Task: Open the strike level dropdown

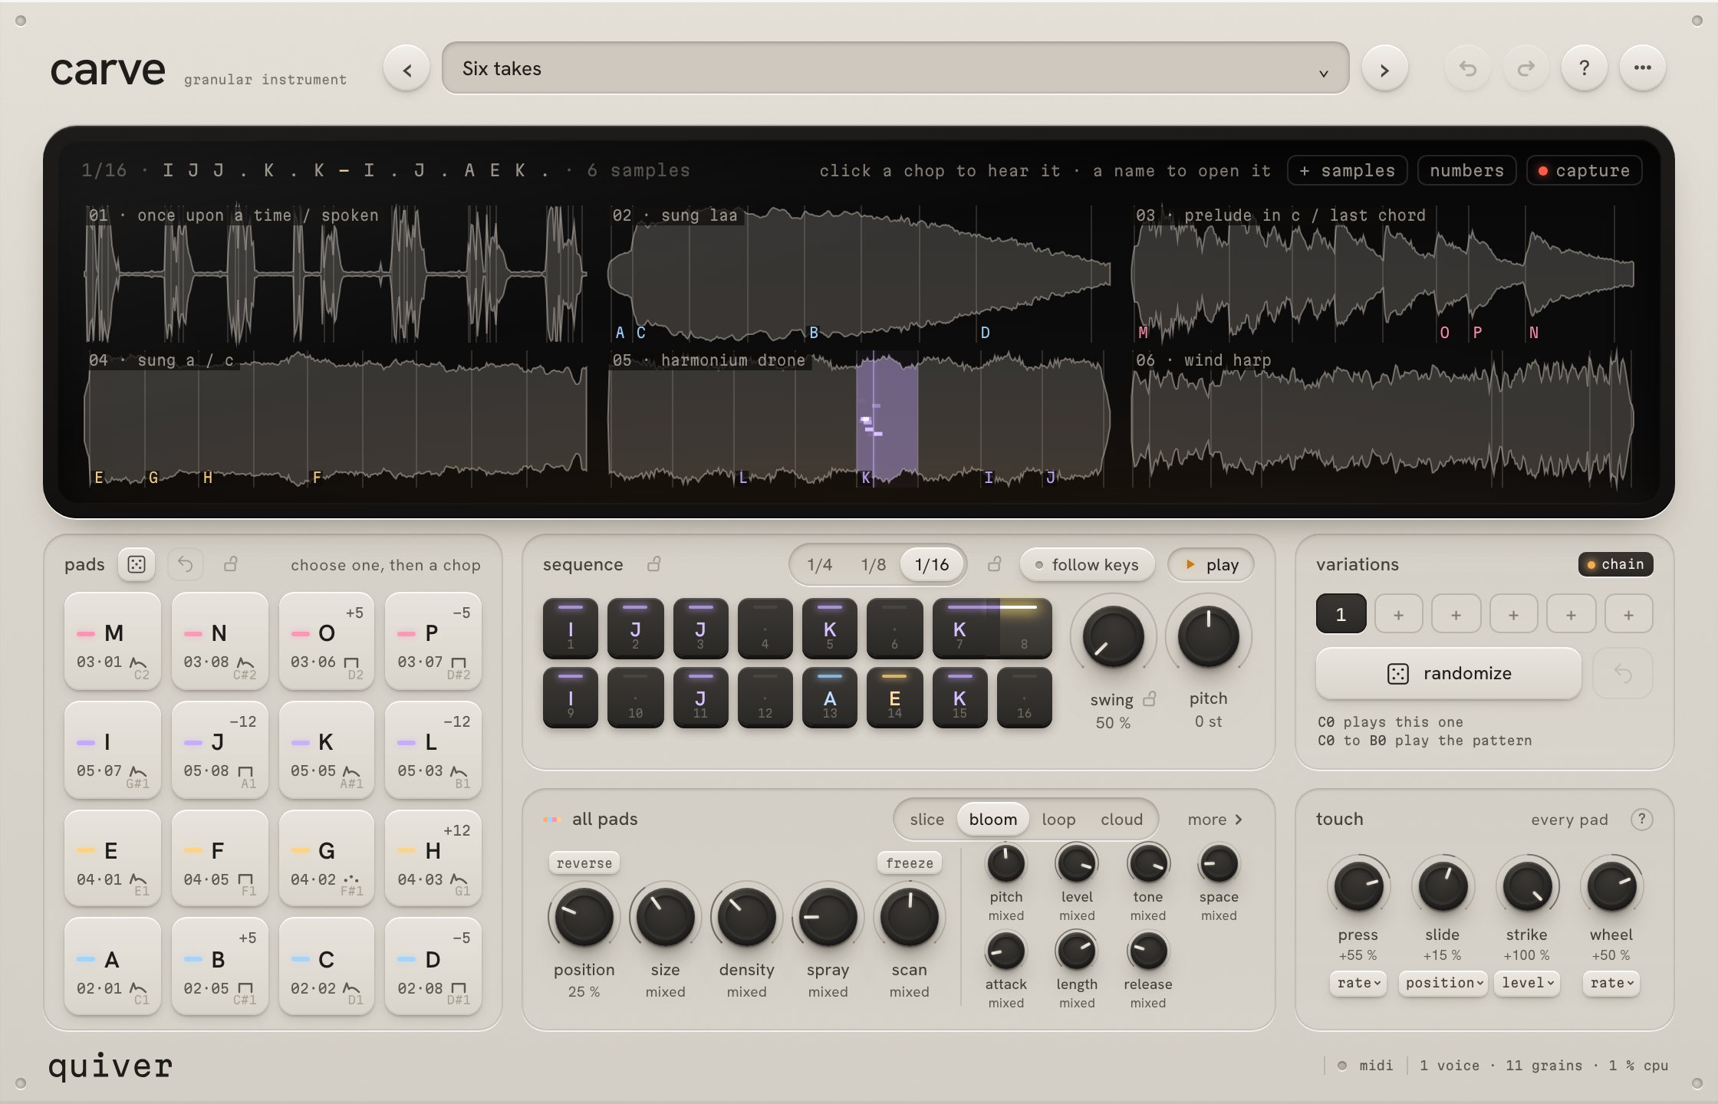Action: (x=1527, y=983)
